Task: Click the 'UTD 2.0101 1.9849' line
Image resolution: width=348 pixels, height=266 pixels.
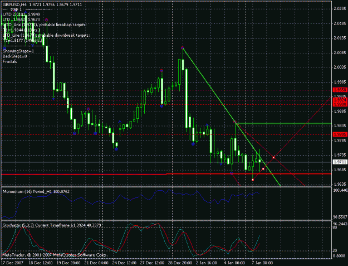Action: [21, 14]
